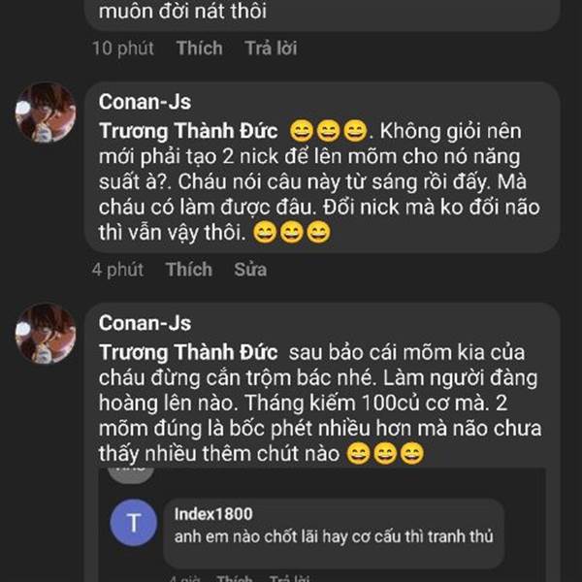Open Conan-Js avatar on the 4 phút comment

pyautogui.click(x=46, y=113)
